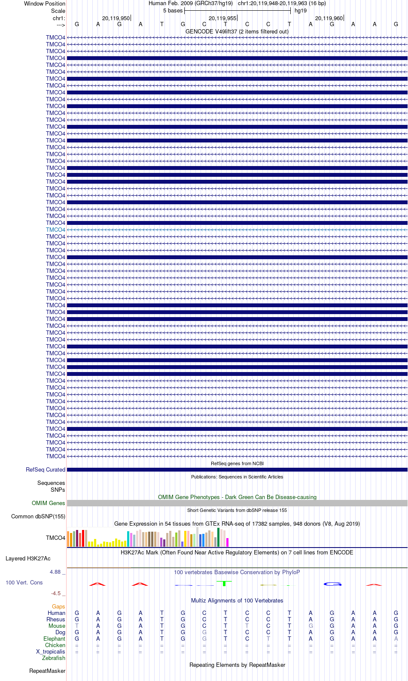This screenshot has width=408, height=681.
Task: Click the dark green bar in GTEx chart
Action: click(219, 537)
